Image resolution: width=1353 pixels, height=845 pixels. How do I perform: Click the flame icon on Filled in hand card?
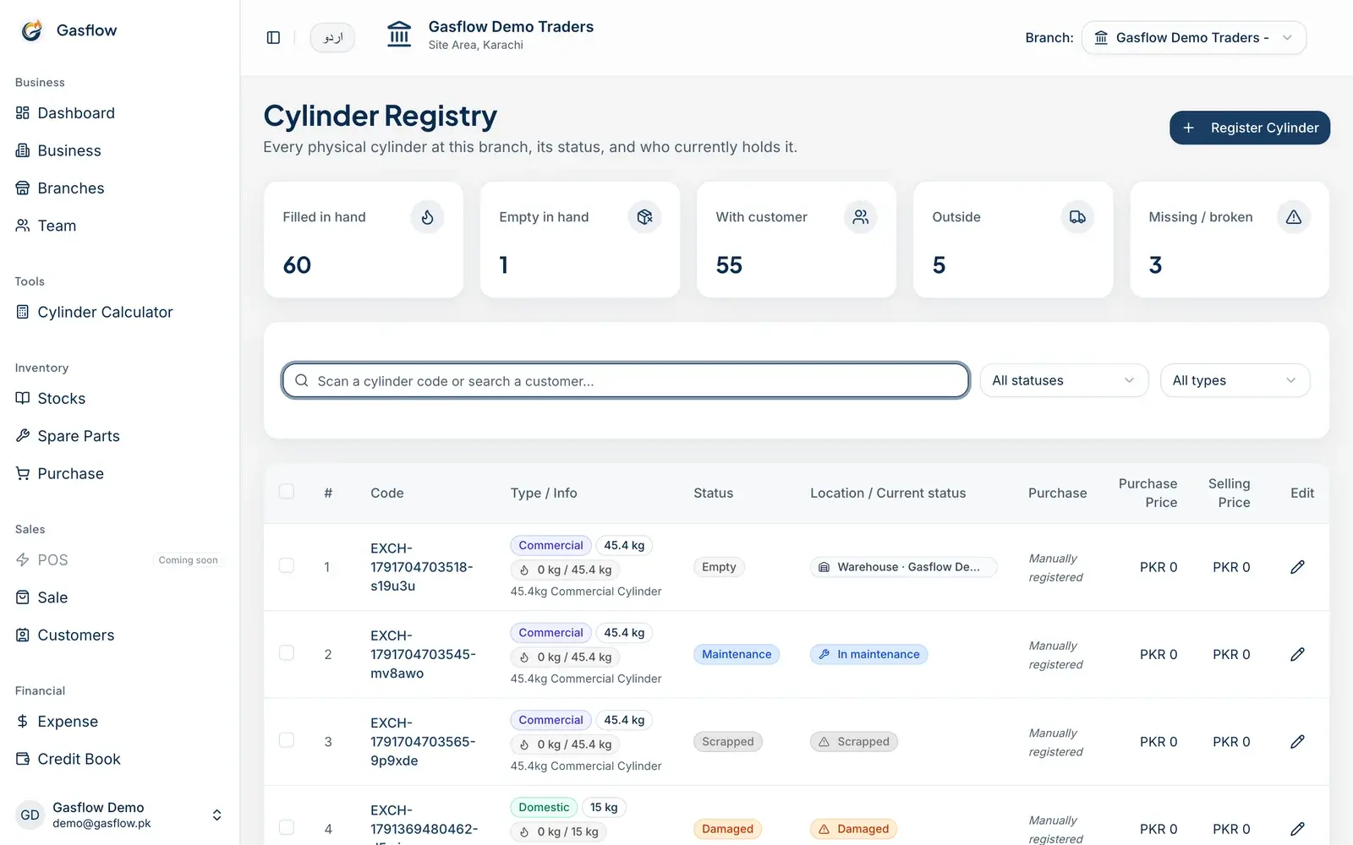[x=427, y=217]
